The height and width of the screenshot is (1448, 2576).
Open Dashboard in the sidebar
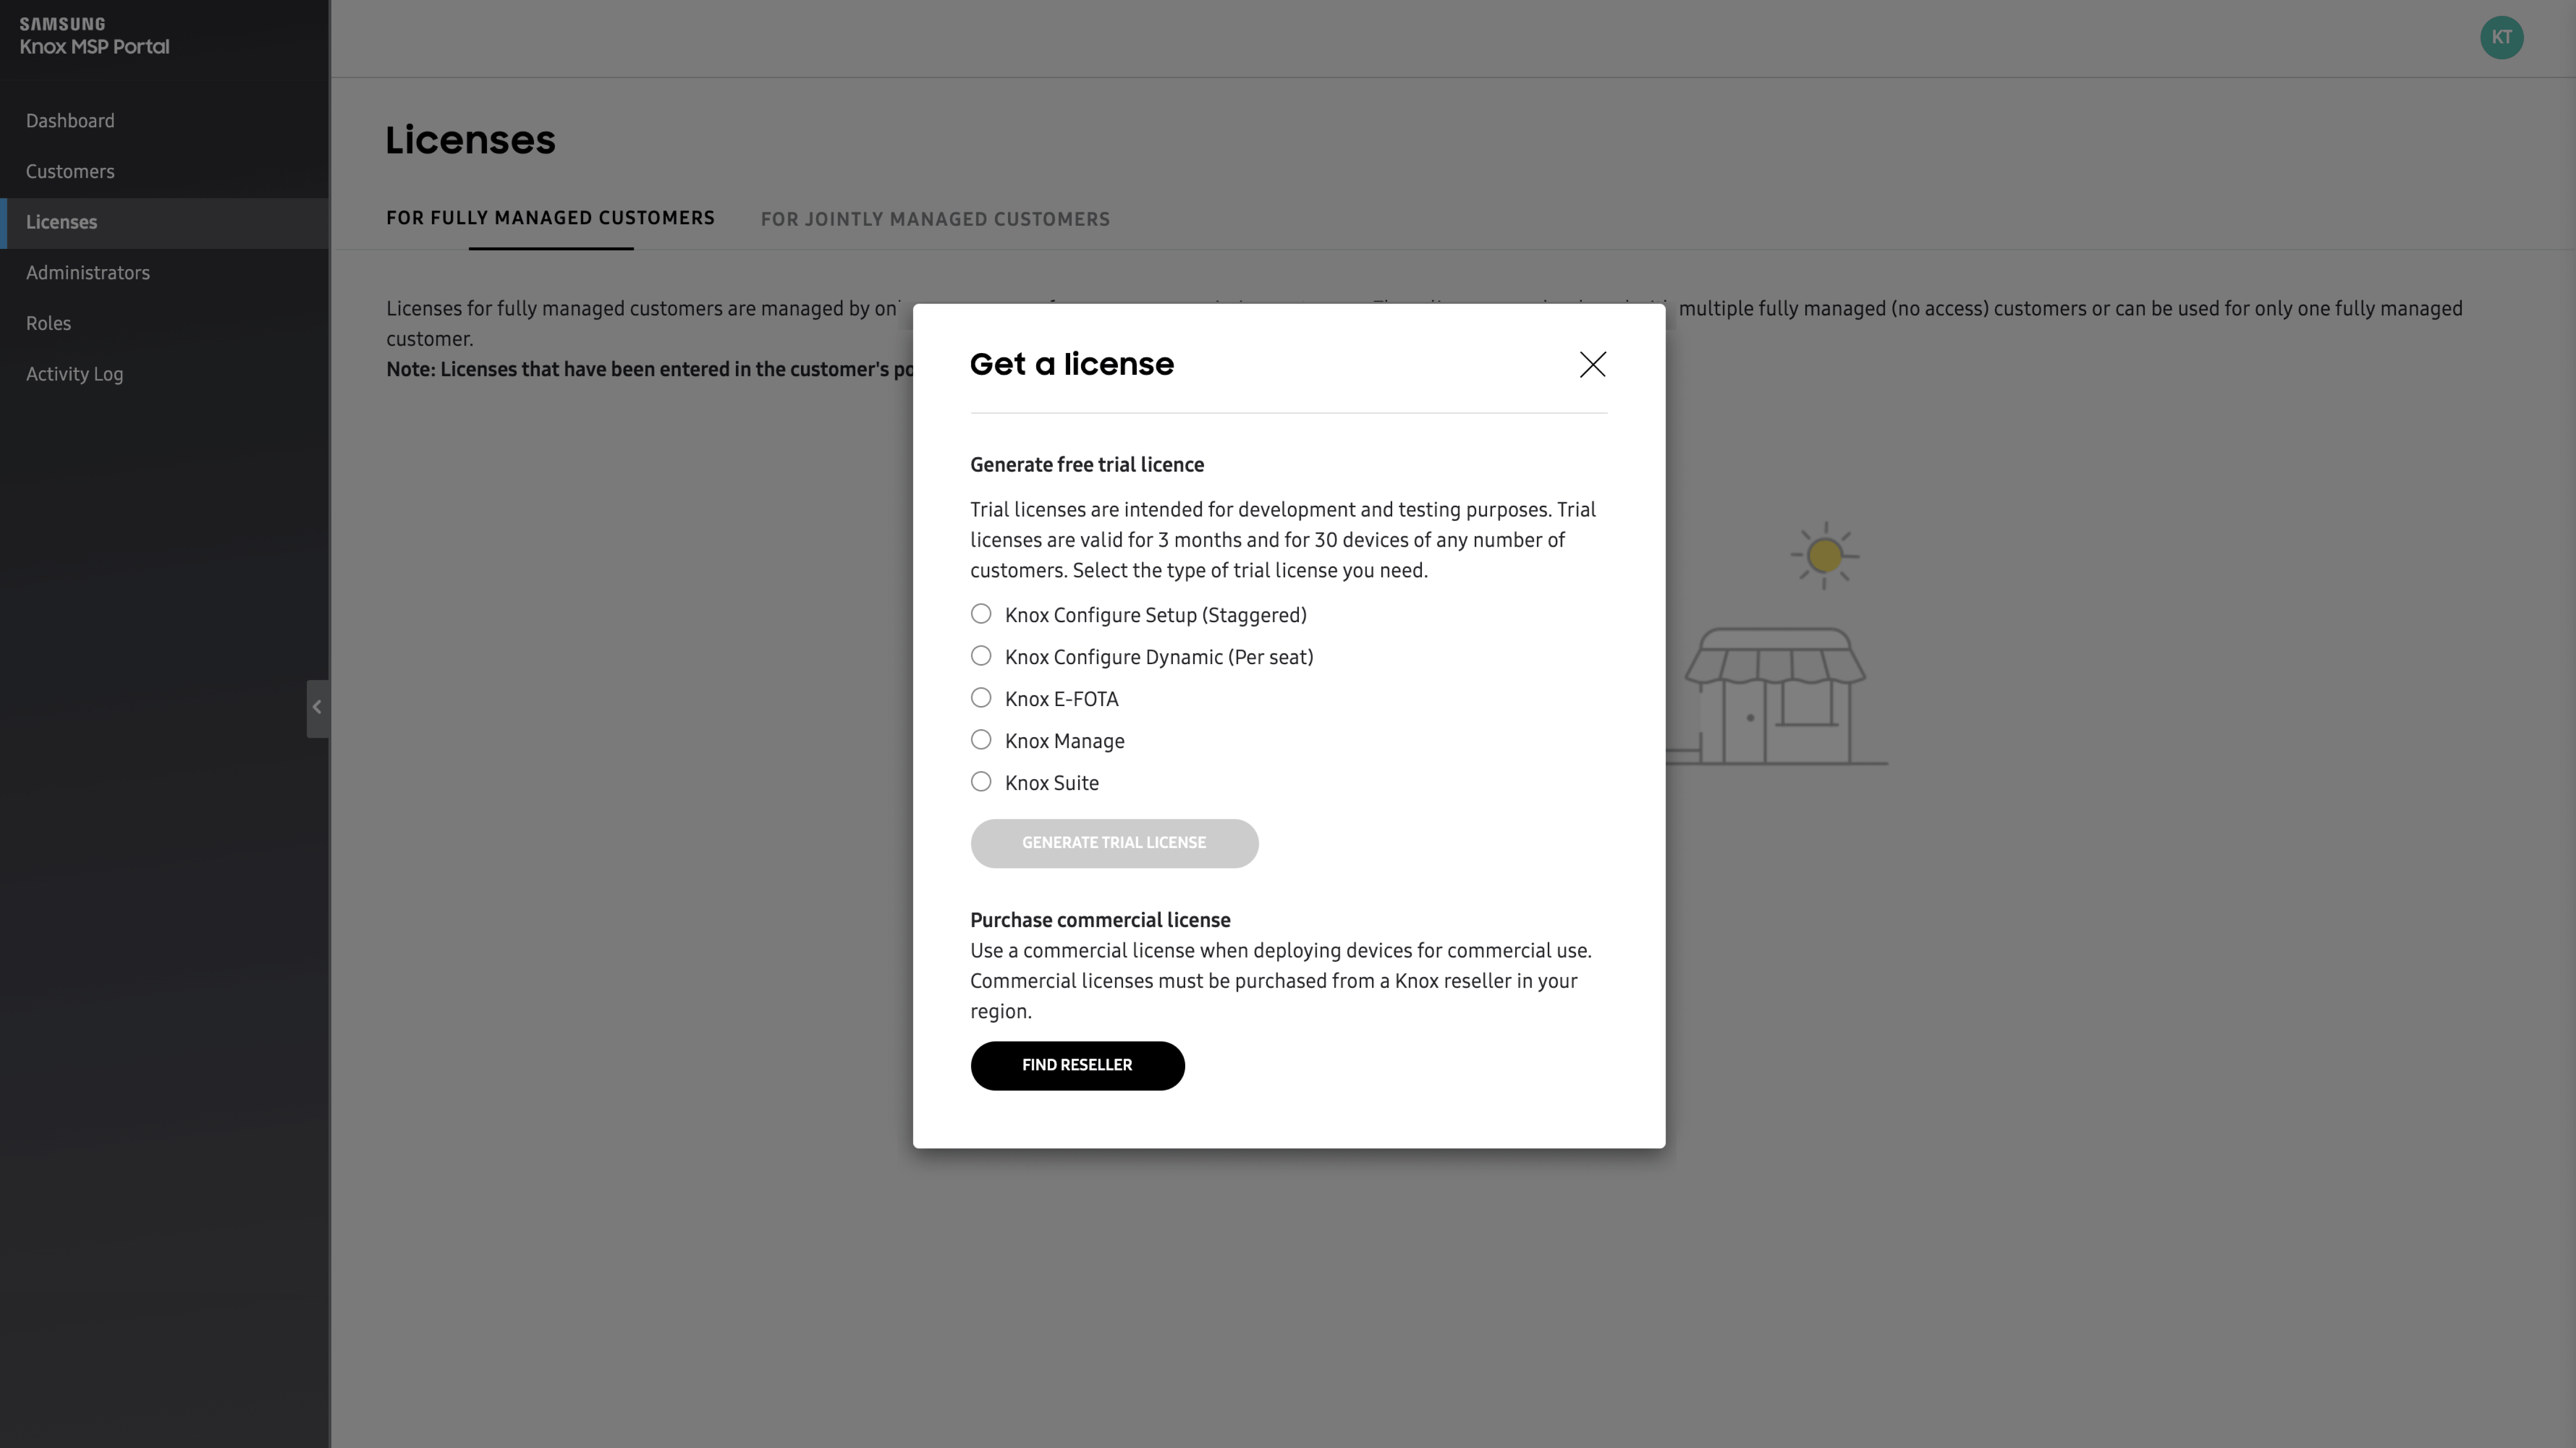pos(70,121)
